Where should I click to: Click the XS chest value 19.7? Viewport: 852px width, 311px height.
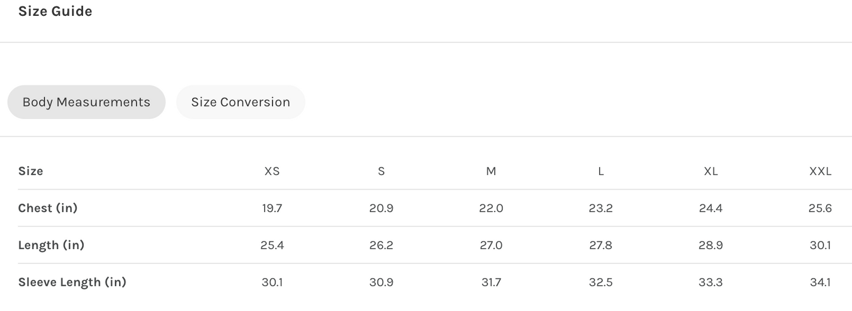(272, 208)
